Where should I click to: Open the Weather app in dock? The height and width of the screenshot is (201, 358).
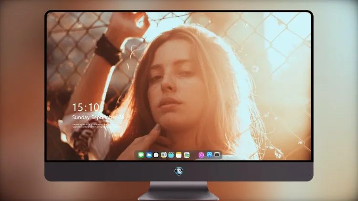click(x=149, y=155)
